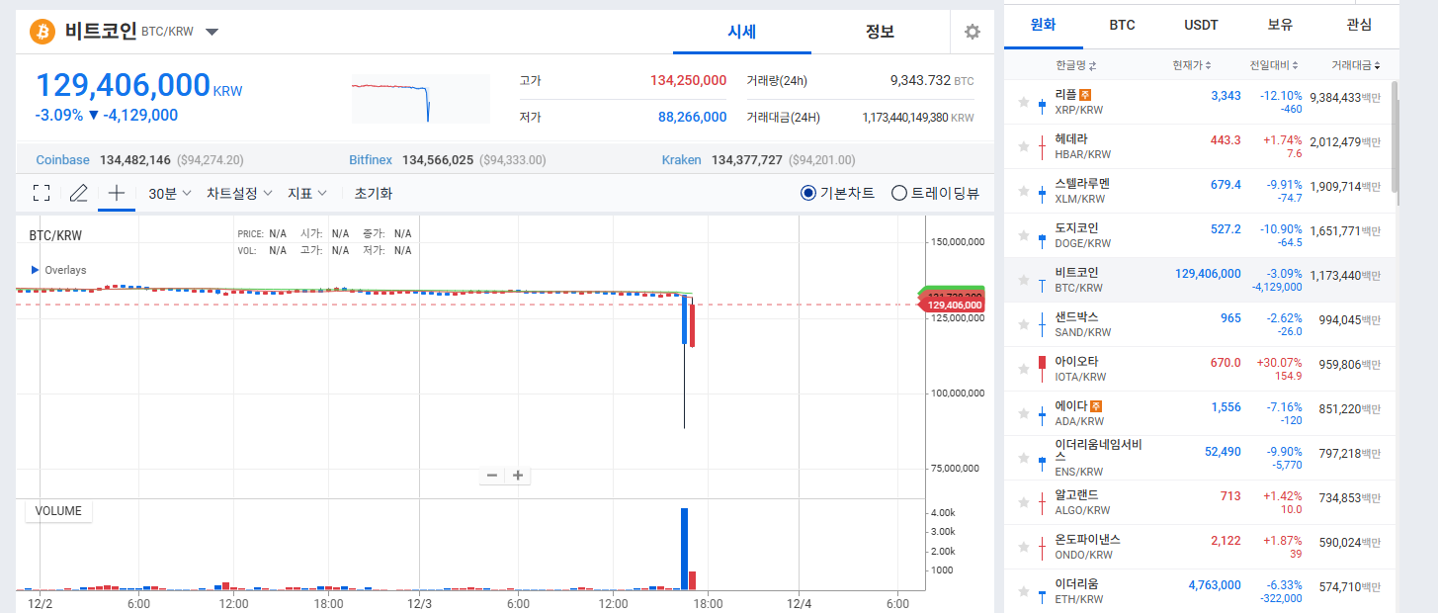Switch to the USDT market tab
The height and width of the screenshot is (613, 1438).
(x=1202, y=25)
